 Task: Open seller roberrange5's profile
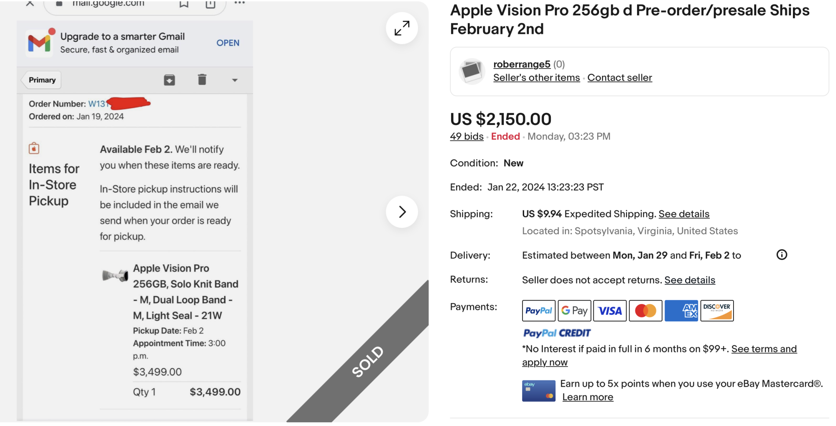pyautogui.click(x=522, y=64)
